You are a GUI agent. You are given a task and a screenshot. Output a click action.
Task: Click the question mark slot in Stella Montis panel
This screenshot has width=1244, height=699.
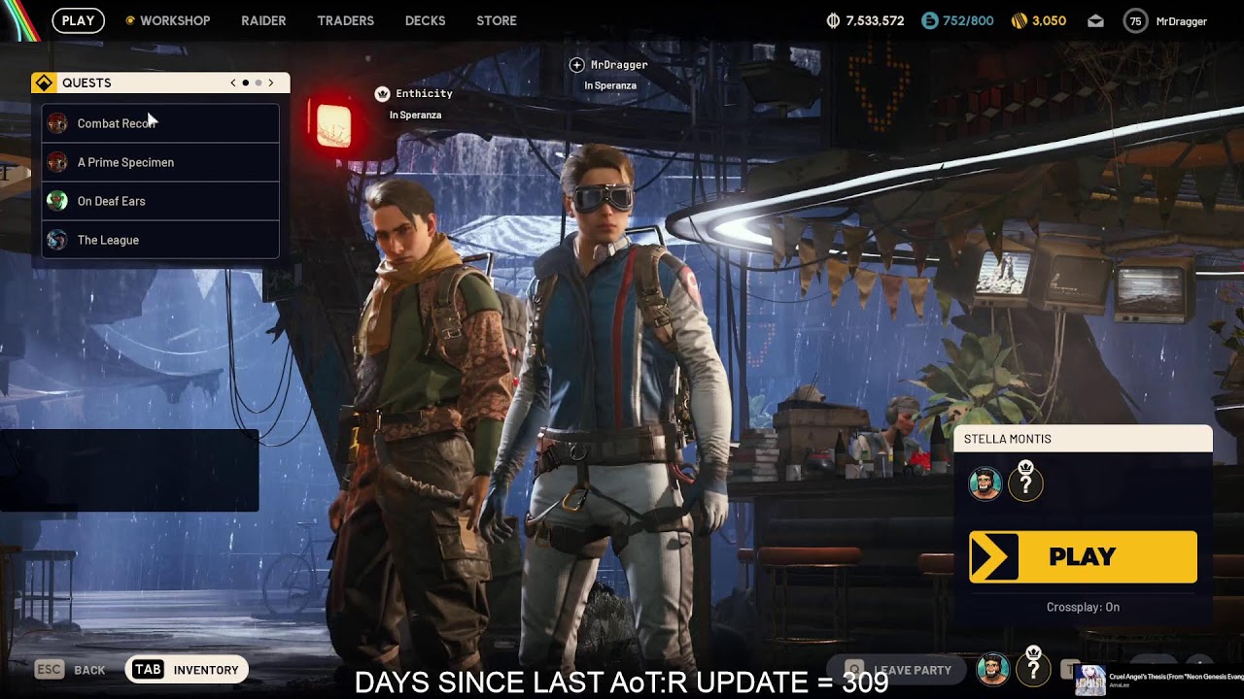click(x=1025, y=483)
